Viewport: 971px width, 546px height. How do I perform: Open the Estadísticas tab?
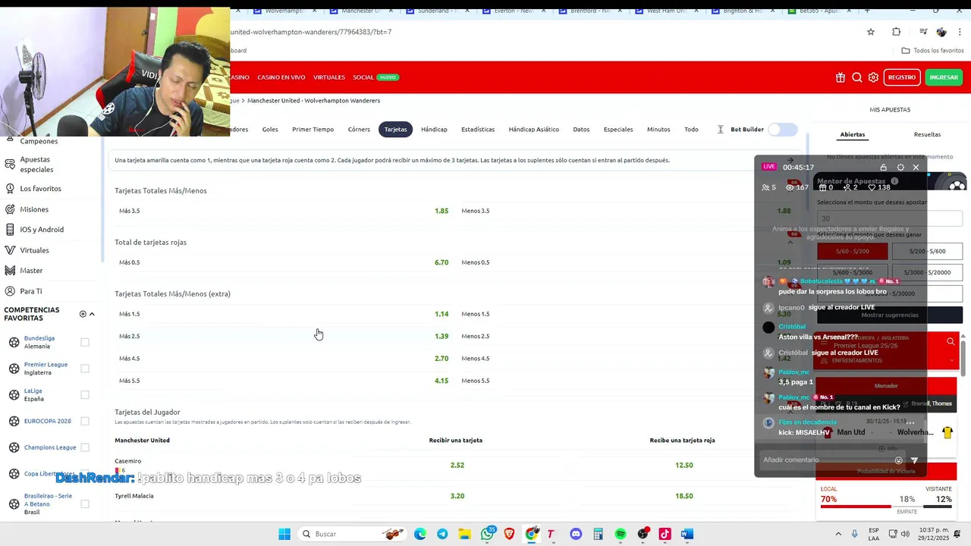[478, 130]
